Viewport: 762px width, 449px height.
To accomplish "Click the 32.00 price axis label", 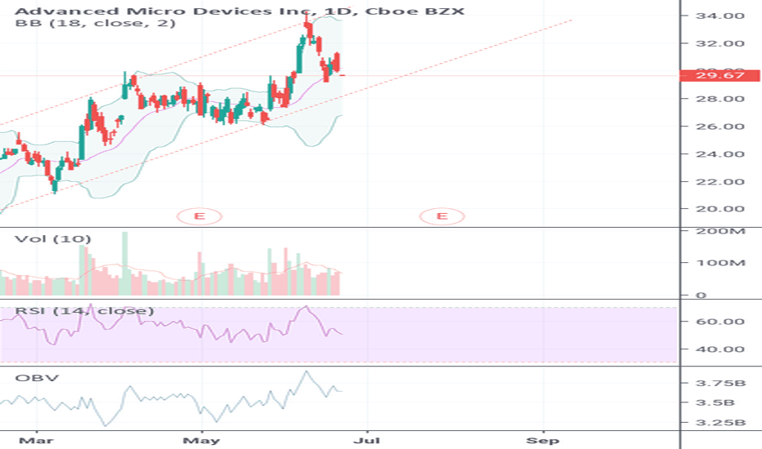I will click(x=720, y=44).
